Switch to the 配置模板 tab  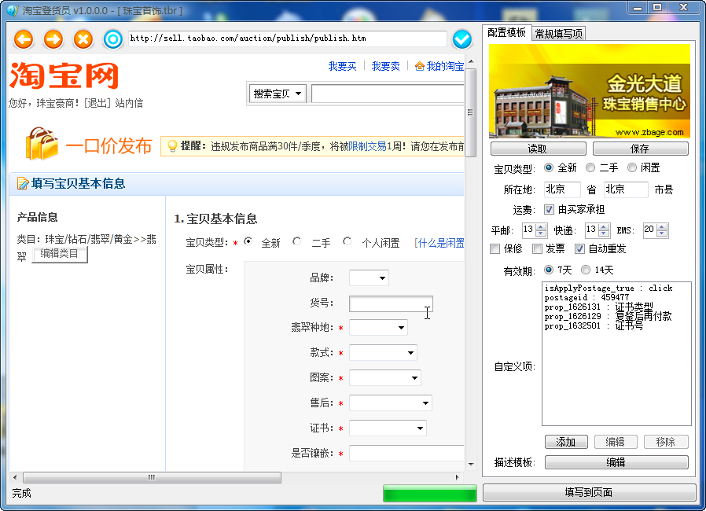[x=506, y=33]
